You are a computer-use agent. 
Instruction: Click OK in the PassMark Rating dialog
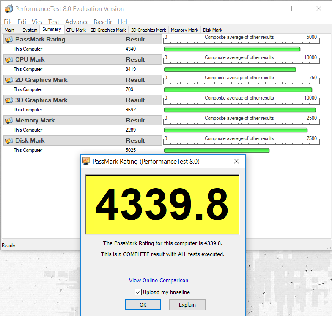143,305
